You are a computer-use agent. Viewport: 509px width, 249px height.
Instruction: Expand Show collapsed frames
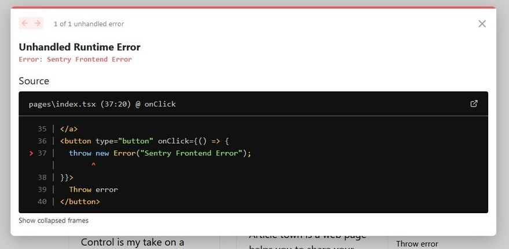pyautogui.click(x=53, y=221)
